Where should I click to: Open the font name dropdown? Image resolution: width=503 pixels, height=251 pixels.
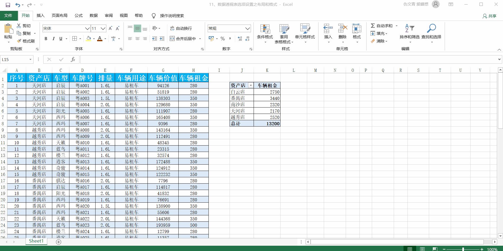[87, 28]
